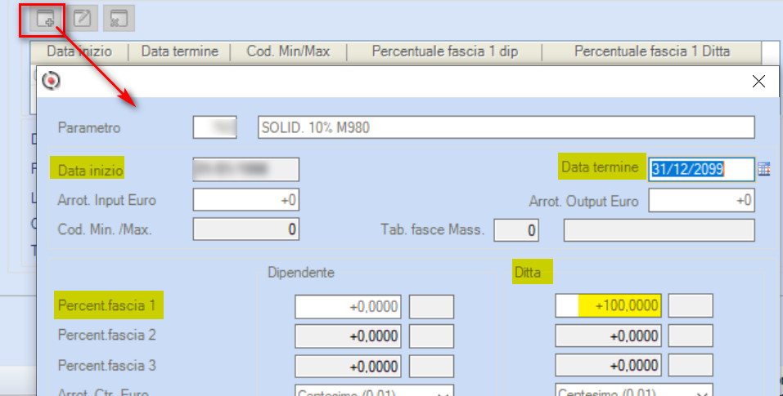Sort by the Data inizio column header
783x396 pixels.
(79, 51)
